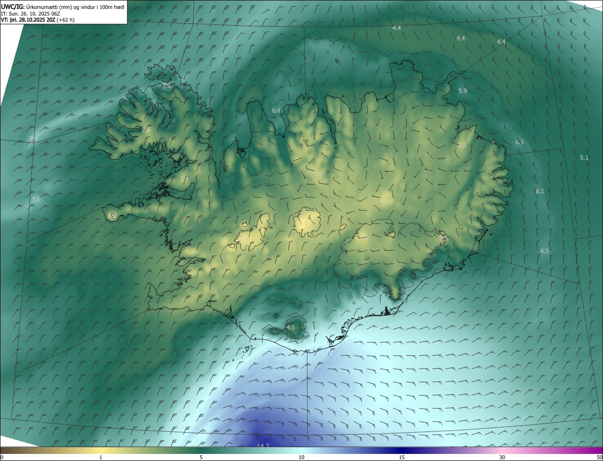Click the 1 tick on the colour scale

click(x=101, y=457)
